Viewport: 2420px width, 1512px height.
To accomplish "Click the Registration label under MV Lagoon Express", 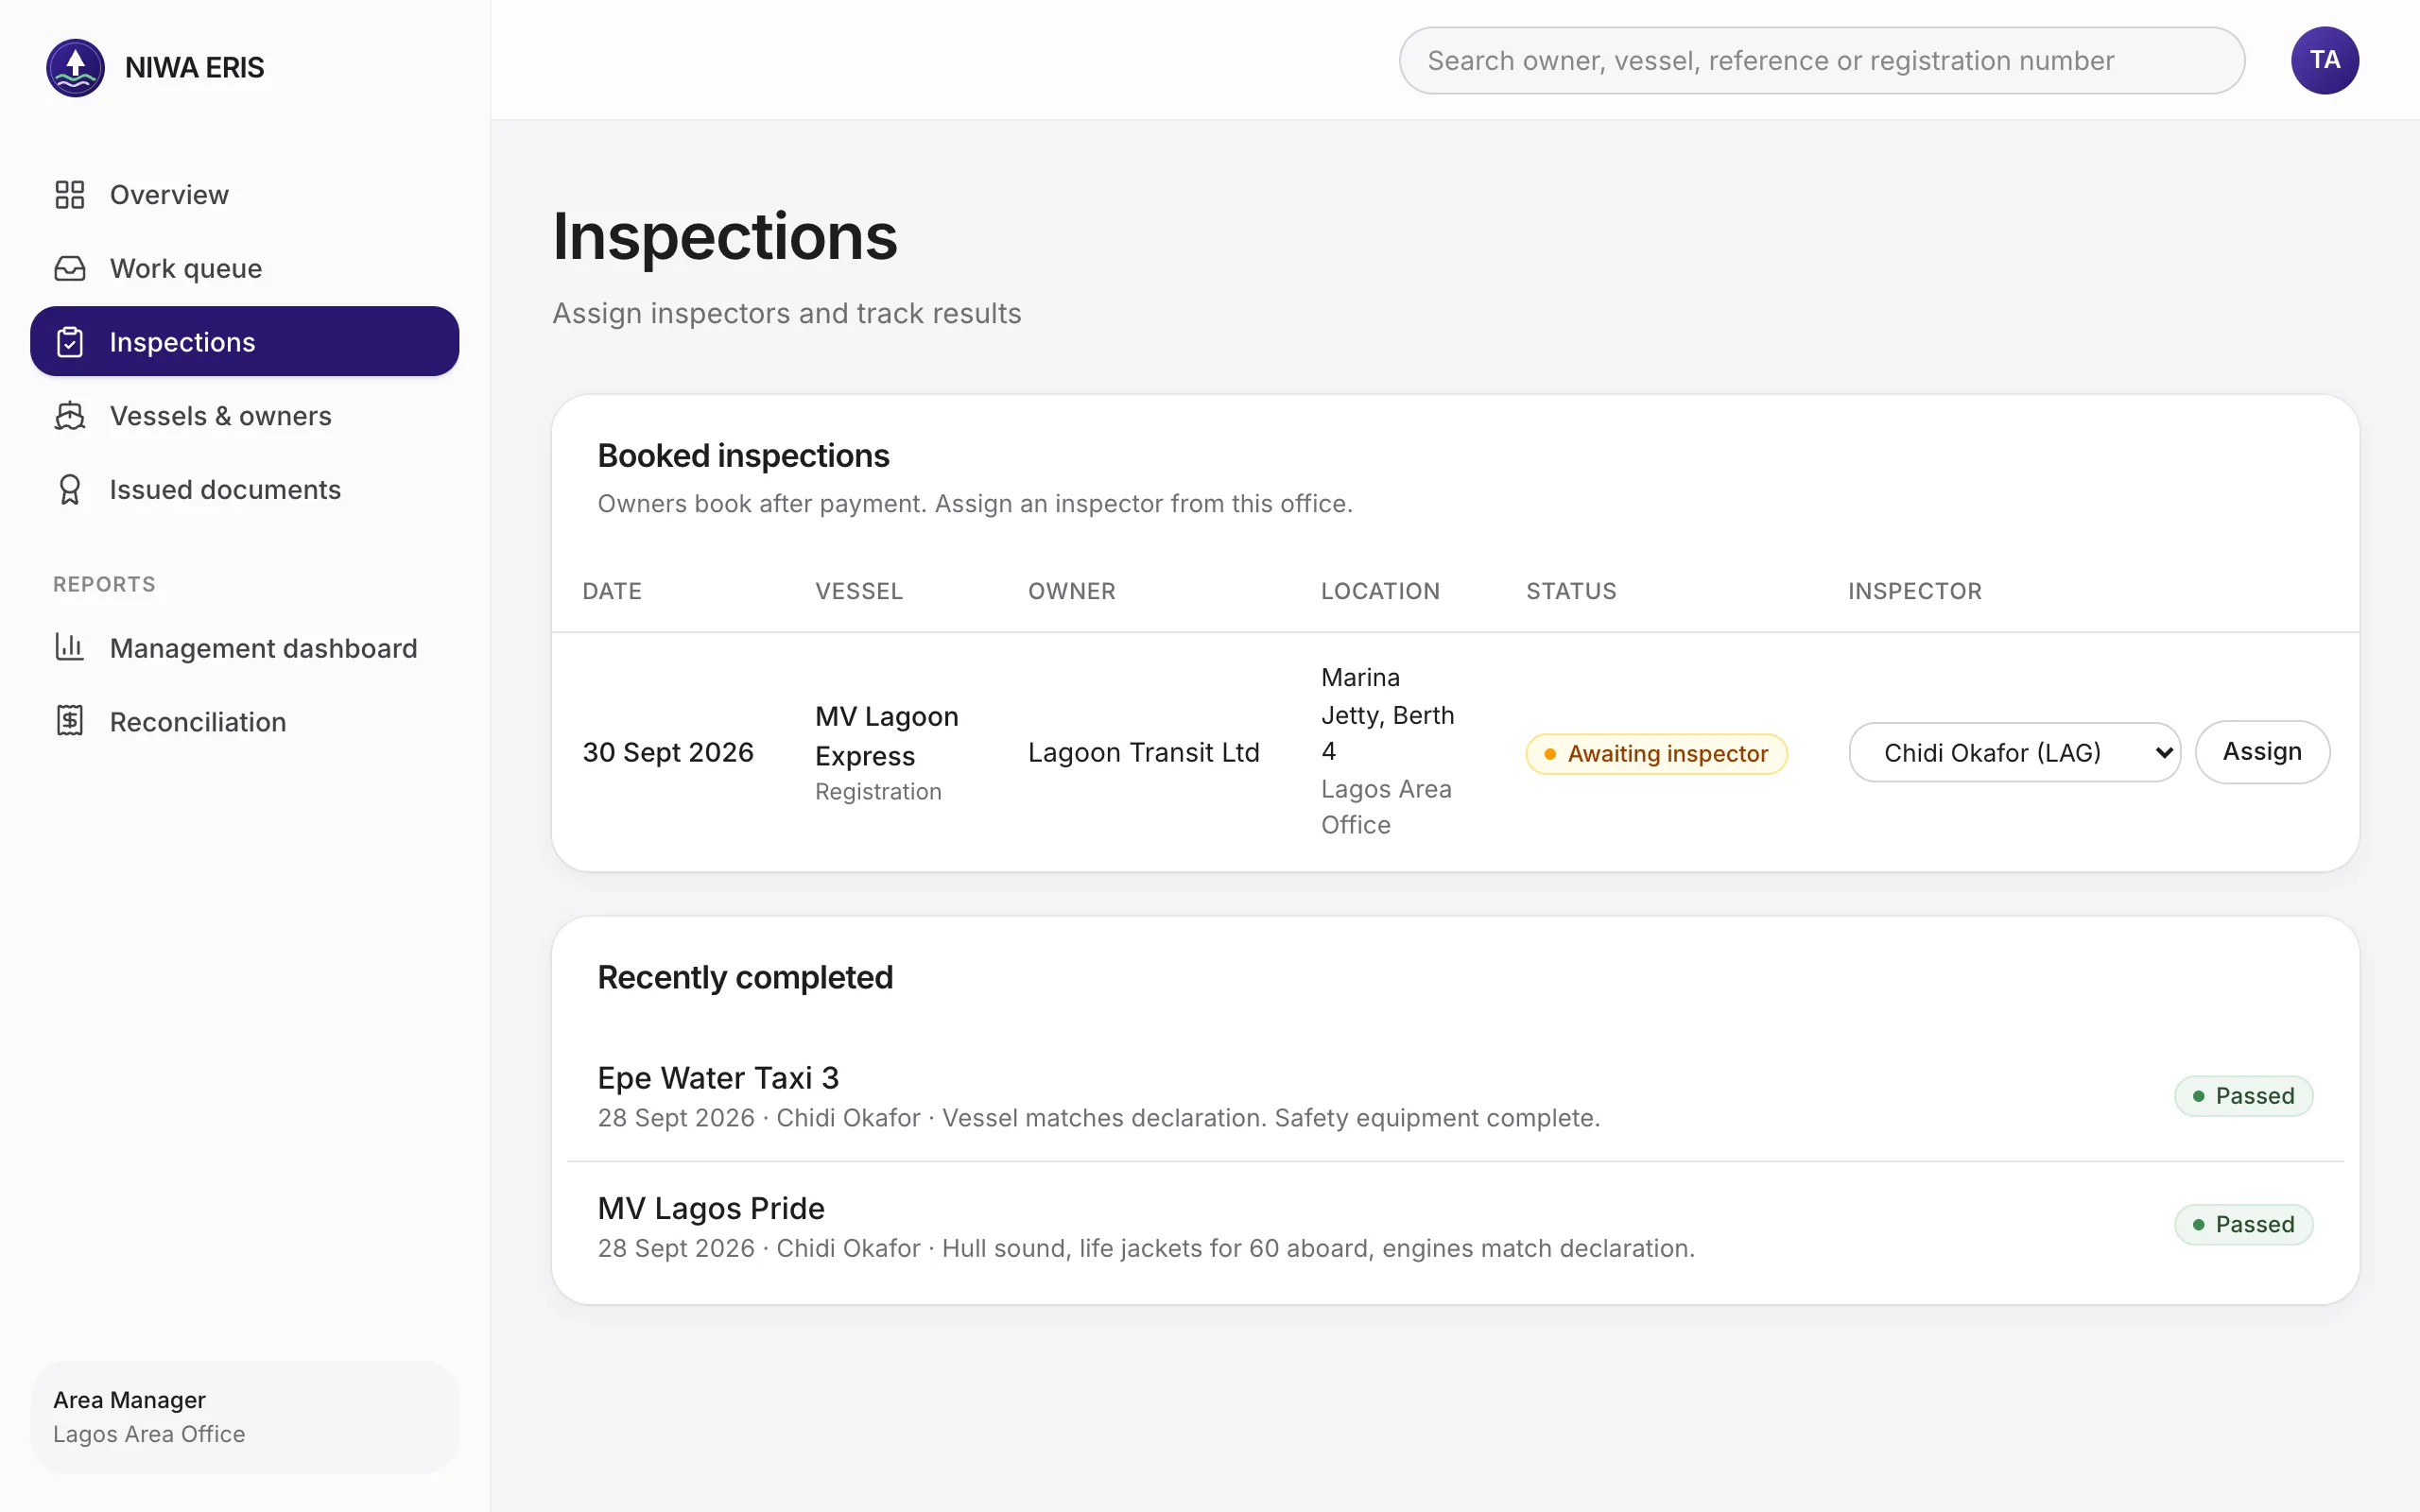I will (x=878, y=792).
